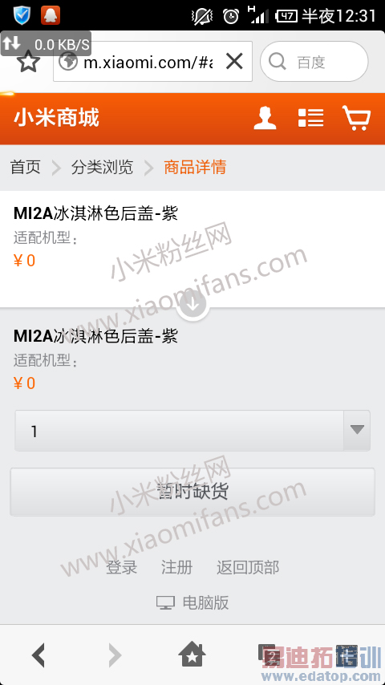Tap the browser forward arrow

point(115,655)
